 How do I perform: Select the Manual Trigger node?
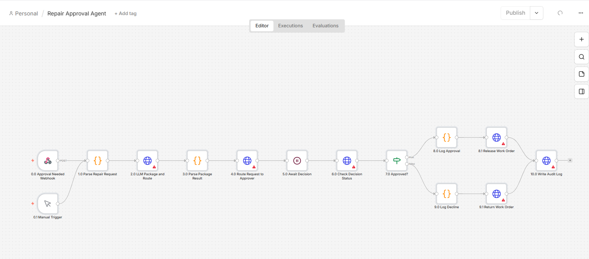[48, 204]
